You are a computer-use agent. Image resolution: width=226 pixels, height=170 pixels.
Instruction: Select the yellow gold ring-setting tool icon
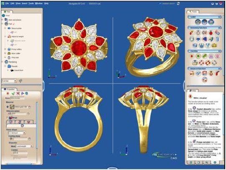[214, 45]
